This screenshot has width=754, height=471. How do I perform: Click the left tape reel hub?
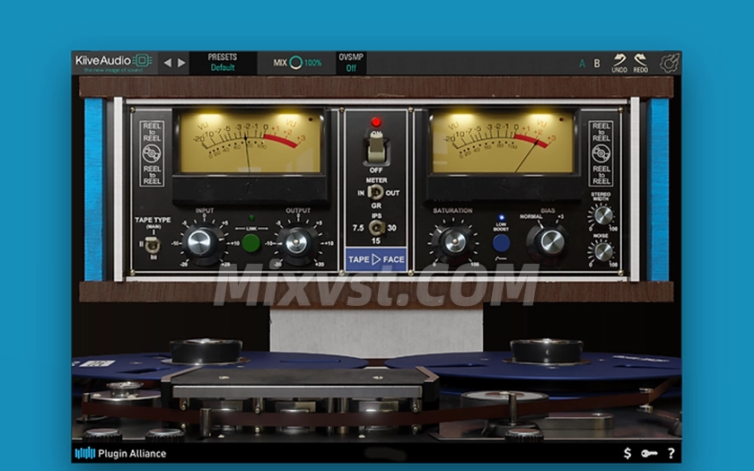[206, 351]
